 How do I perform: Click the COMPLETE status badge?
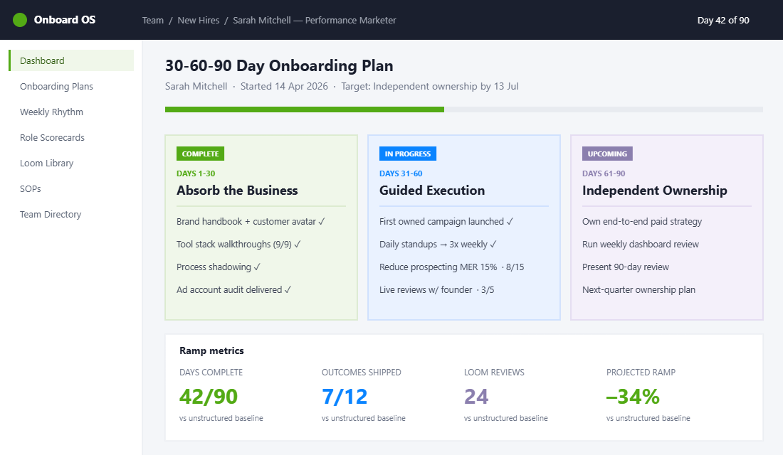pos(200,153)
